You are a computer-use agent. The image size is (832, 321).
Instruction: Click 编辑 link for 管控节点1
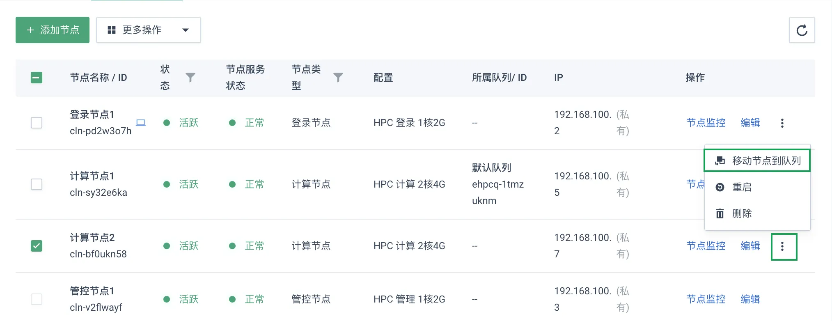coord(750,299)
